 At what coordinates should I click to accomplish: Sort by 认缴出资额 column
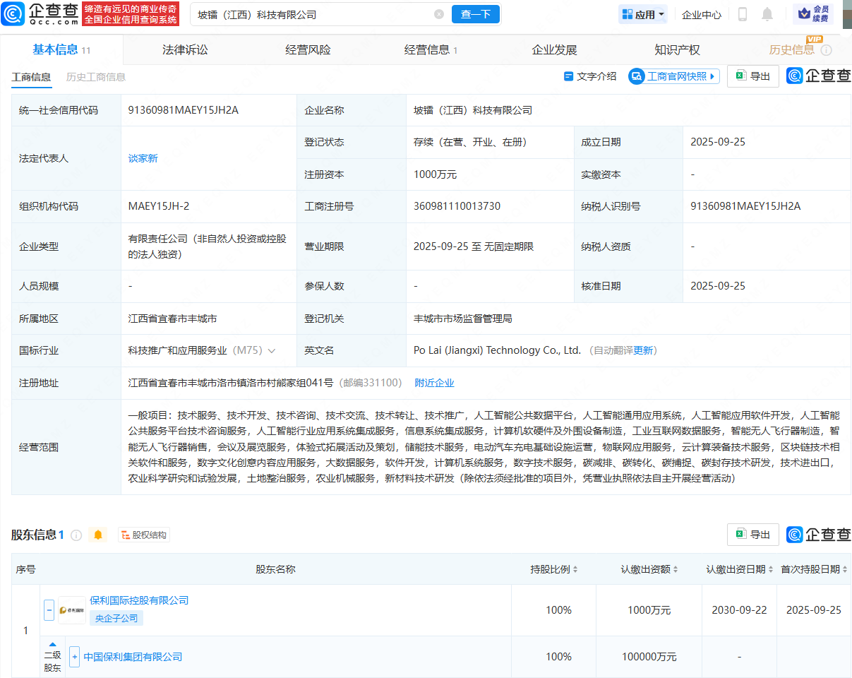[649, 569]
